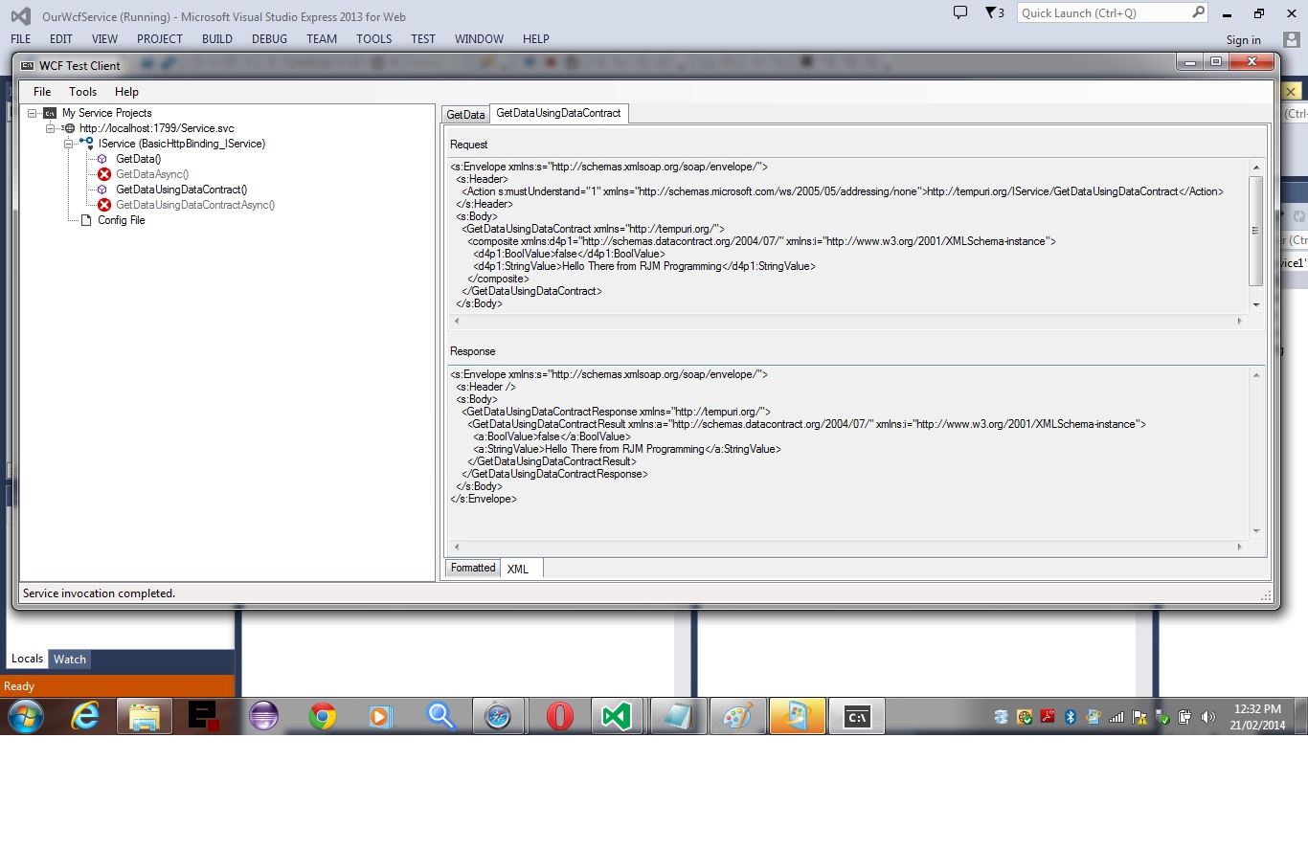Open the Windows Start orb
This screenshot has width=1308, height=850.
pos(26,716)
